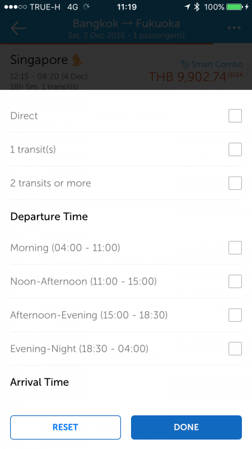
Task: Select Morning (04:00 - 11:00) departure checkbox
Action: point(235,248)
